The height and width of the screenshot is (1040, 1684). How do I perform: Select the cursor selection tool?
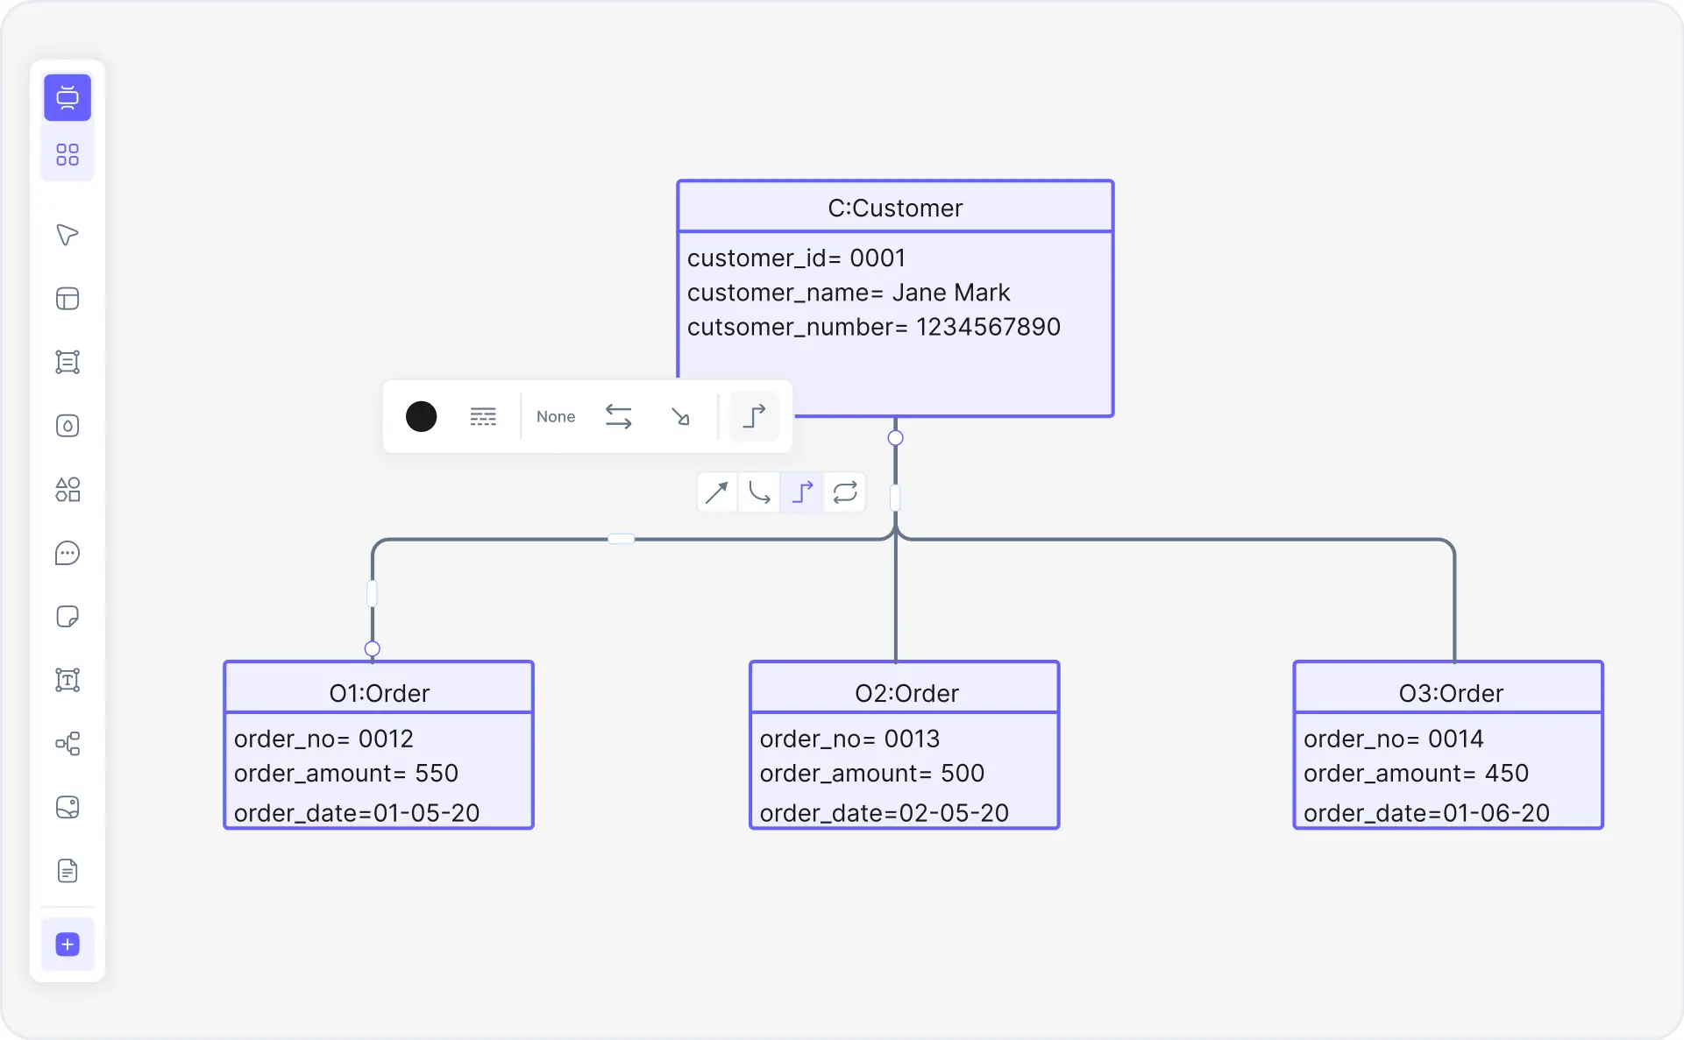click(x=68, y=235)
